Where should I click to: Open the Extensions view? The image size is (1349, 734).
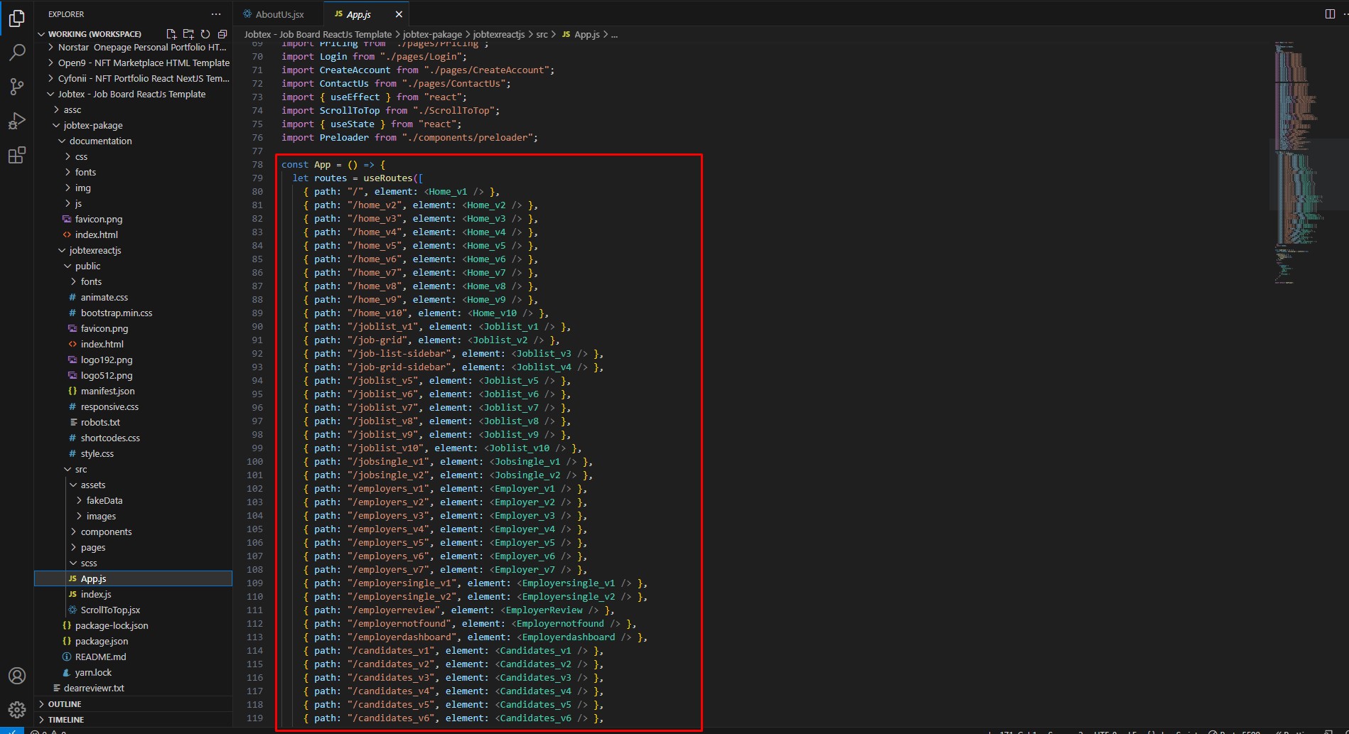(x=17, y=156)
